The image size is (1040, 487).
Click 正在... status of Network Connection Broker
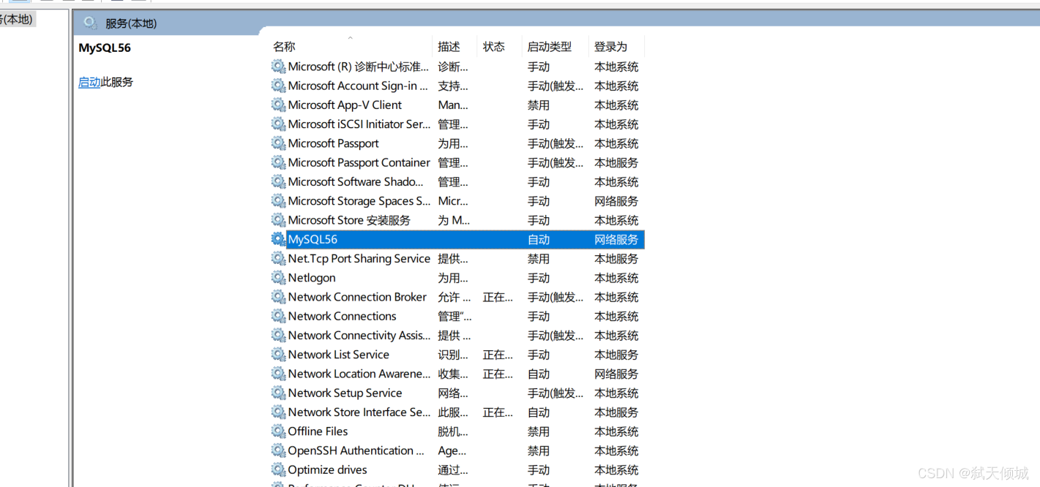click(498, 297)
